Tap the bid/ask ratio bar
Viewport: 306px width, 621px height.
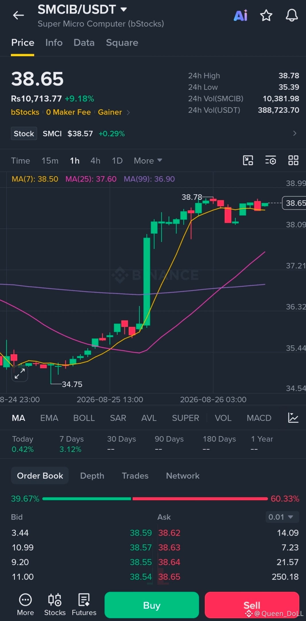[155, 499]
